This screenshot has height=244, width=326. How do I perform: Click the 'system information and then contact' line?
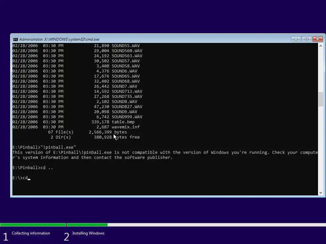93,158
